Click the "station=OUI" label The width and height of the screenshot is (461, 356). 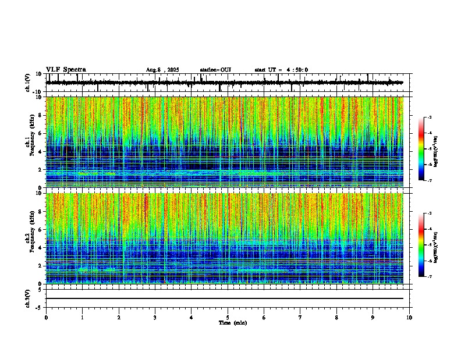tap(215, 70)
